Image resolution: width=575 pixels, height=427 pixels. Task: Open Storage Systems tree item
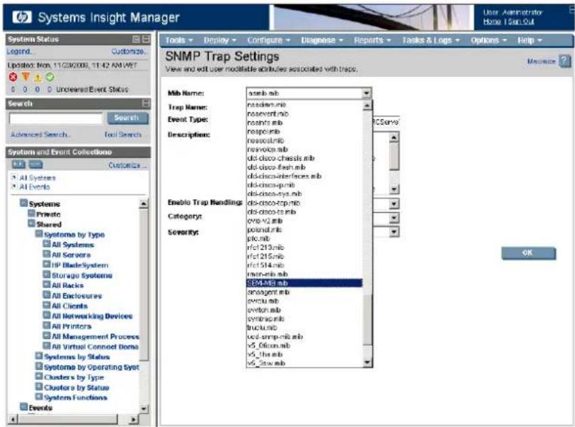pyautogui.click(x=82, y=275)
